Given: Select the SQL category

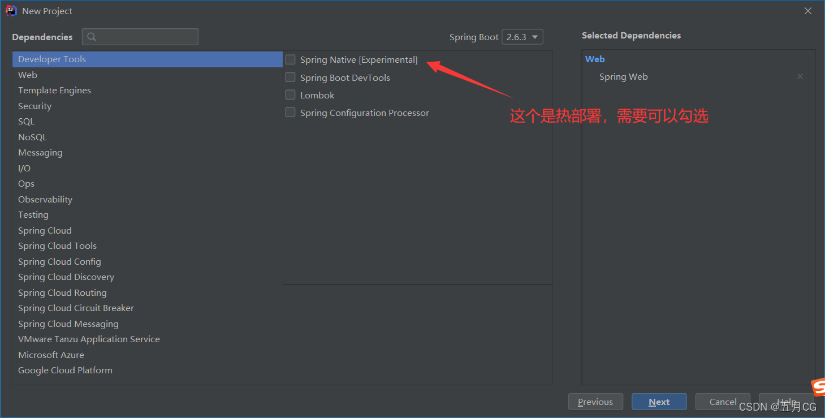Looking at the screenshot, I should pyautogui.click(x=148, y=122).
